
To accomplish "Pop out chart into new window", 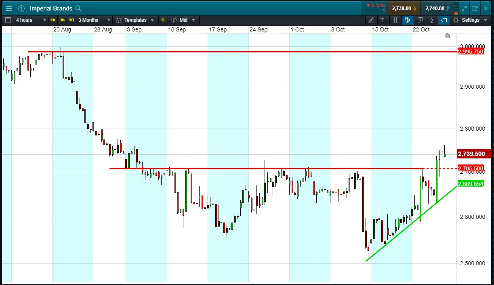I will point(475,8).
